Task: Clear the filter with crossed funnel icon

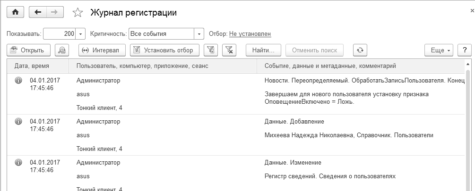Action: (229, 50)
